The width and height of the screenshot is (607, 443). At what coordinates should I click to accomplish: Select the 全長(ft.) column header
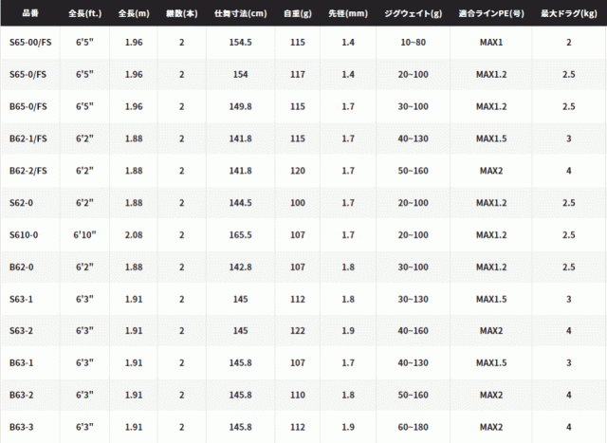coord(83,17)
